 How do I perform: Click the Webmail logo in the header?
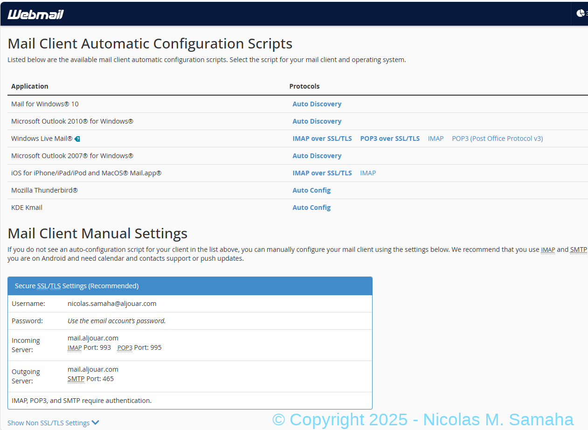click(35, 14)
